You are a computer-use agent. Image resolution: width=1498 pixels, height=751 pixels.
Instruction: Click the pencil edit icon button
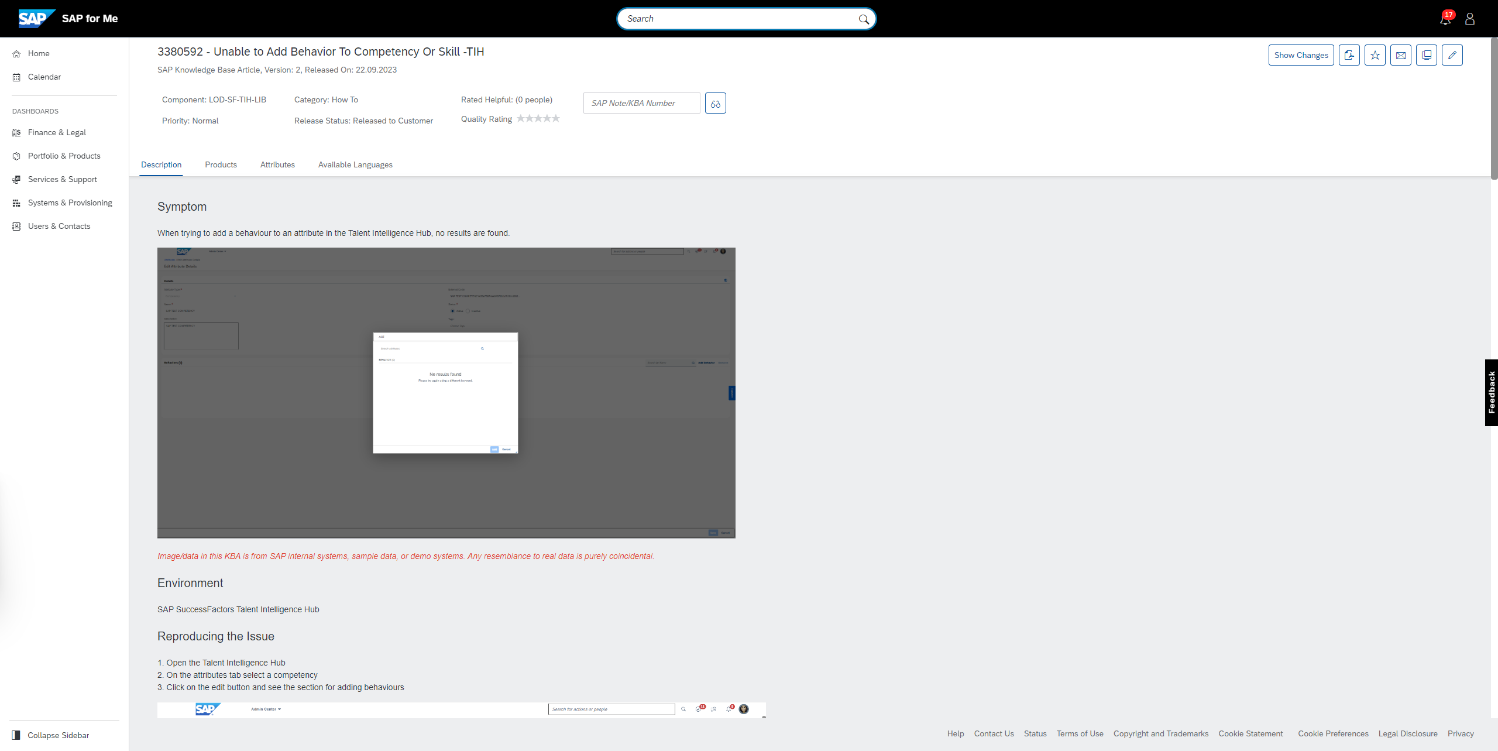click(x=1452, y=55)
